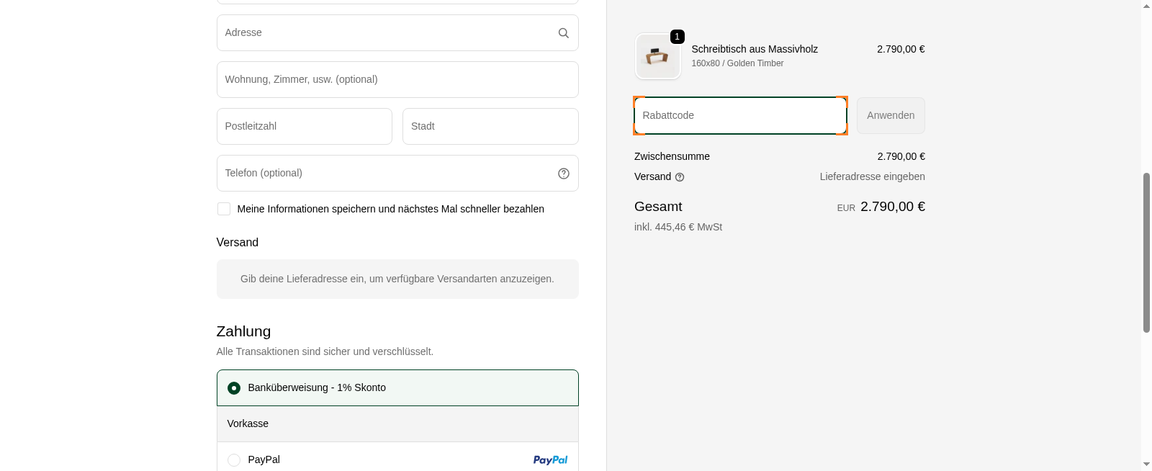
Task: Click the Anwenden discount button
Action: tap(891, 115)
